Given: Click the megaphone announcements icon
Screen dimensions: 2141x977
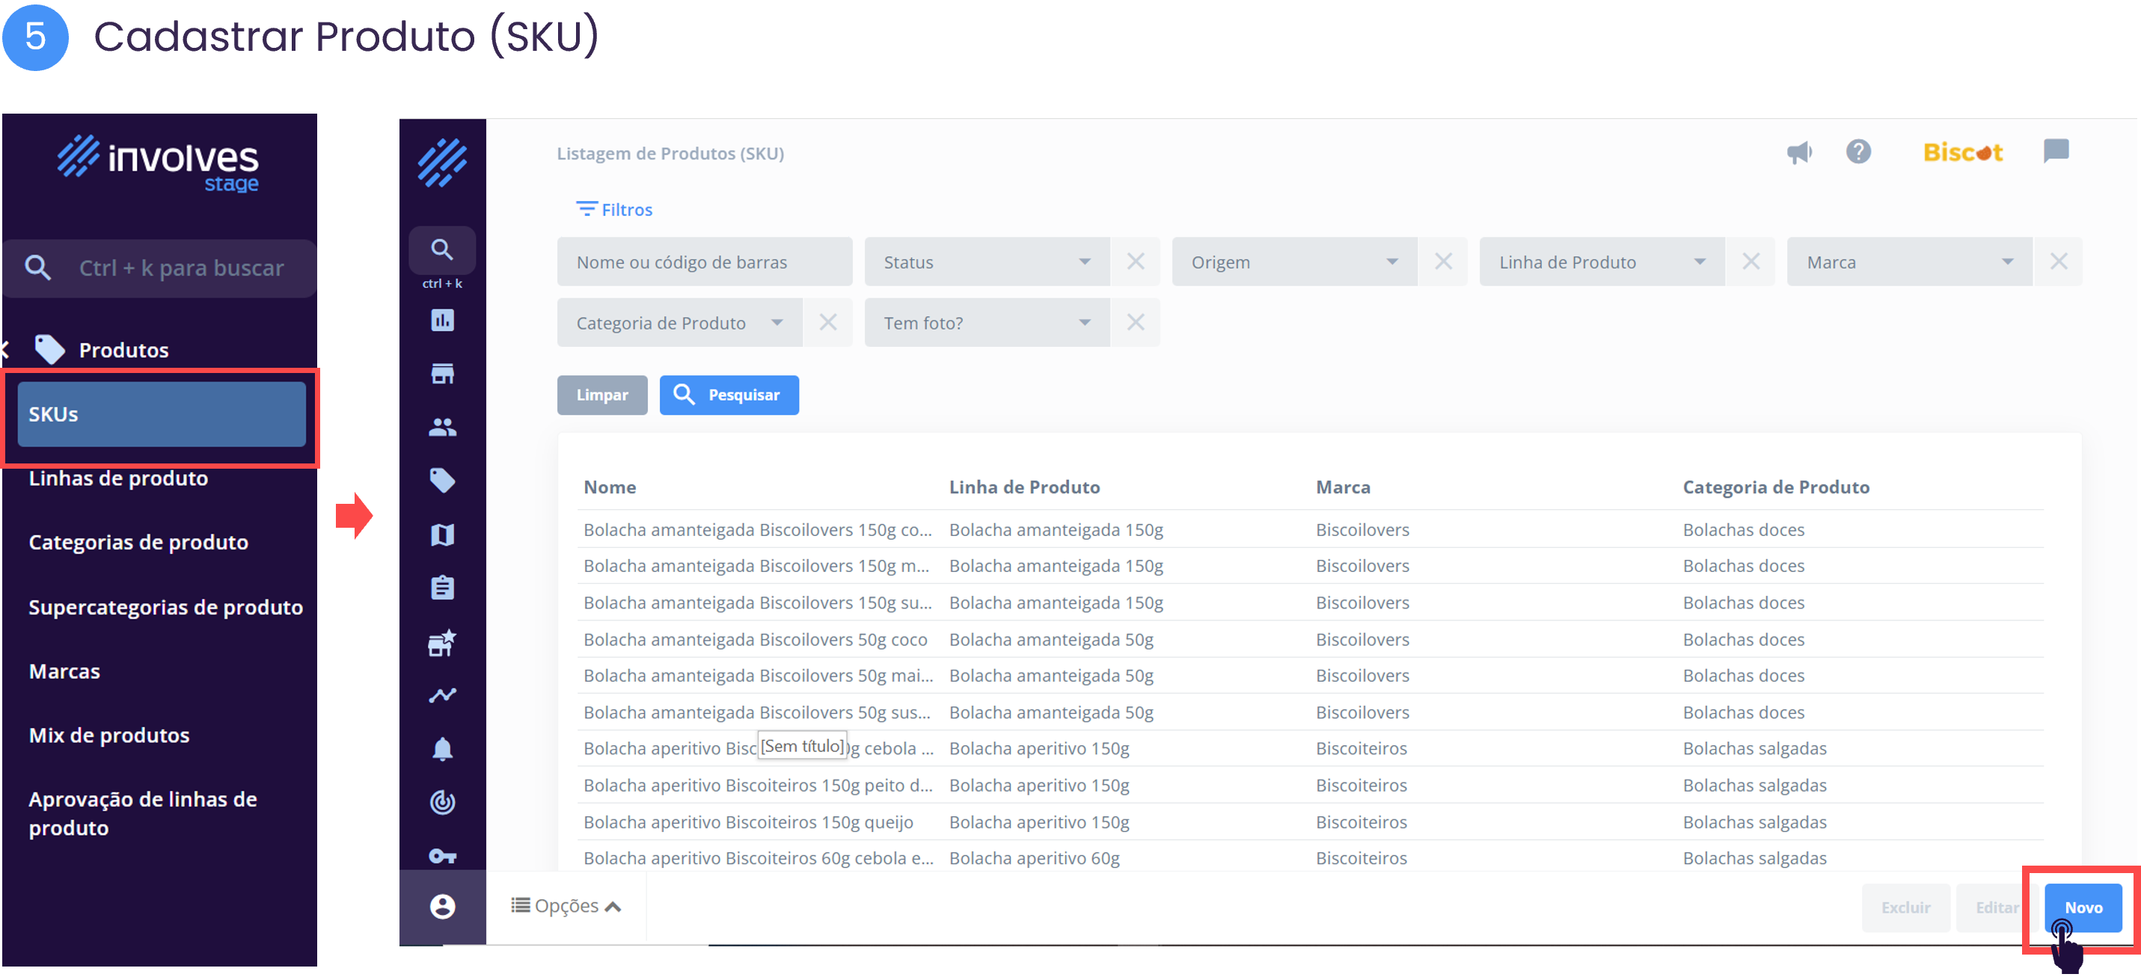Looking at the screenshot, I should coord(1799,152).
